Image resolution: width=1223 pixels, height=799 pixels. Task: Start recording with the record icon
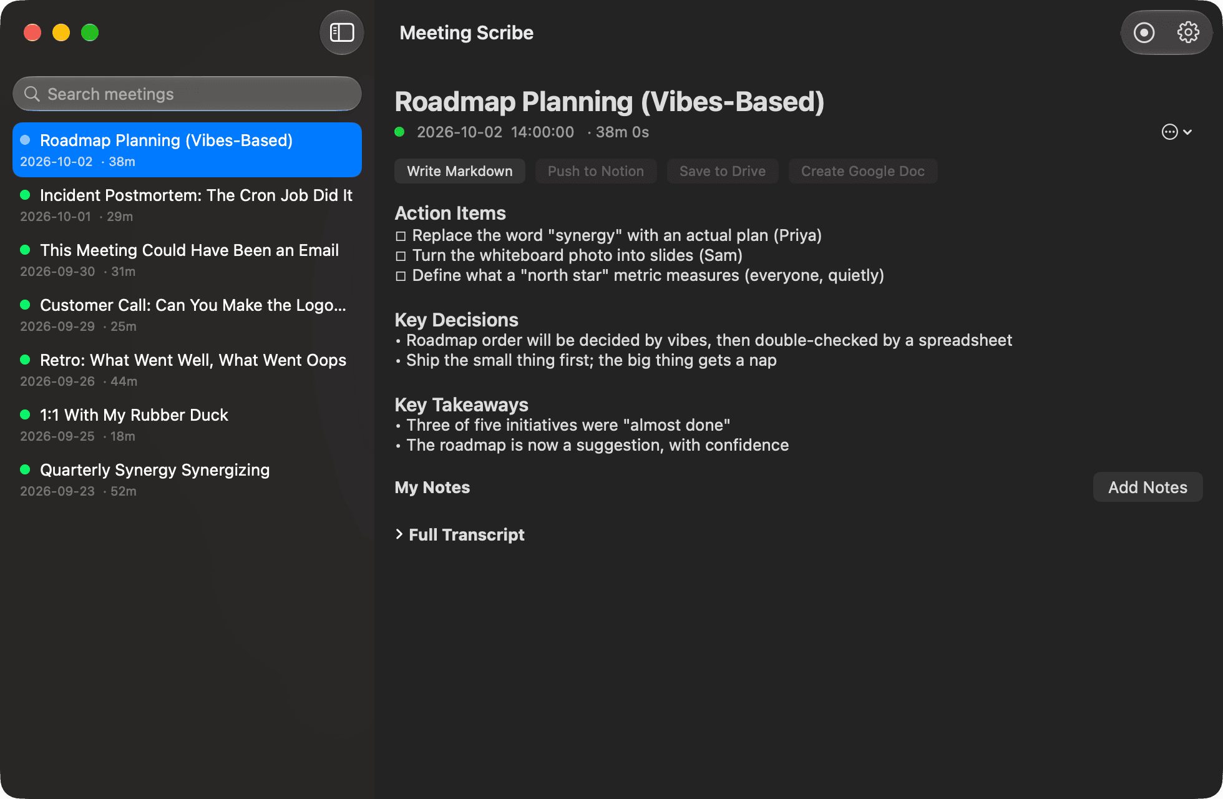[x=1144, y=32]
